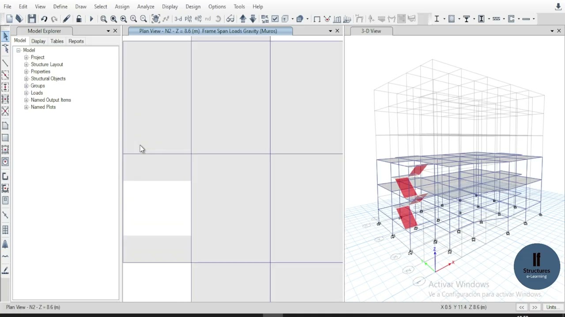Zoom in one step
Image resolution: width=565 pixels, height=317 pixels.
pyautogui.click(x=133, y=18)
